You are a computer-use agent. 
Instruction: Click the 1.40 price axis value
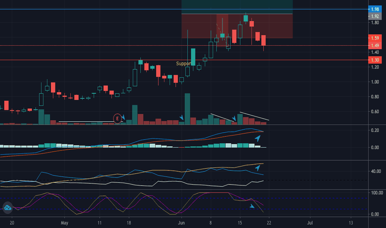click(x=375, y=52)
